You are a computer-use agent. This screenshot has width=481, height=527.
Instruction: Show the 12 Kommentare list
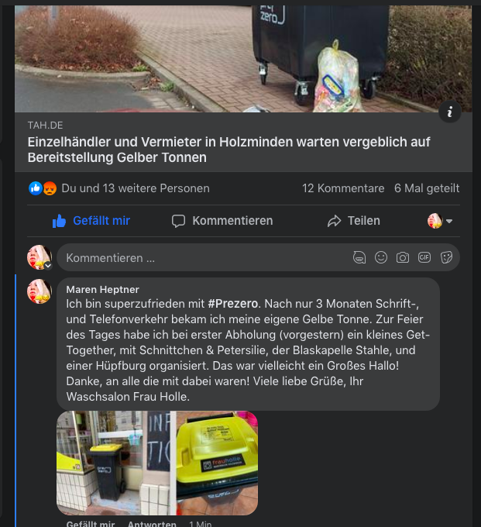click(343, 188)
